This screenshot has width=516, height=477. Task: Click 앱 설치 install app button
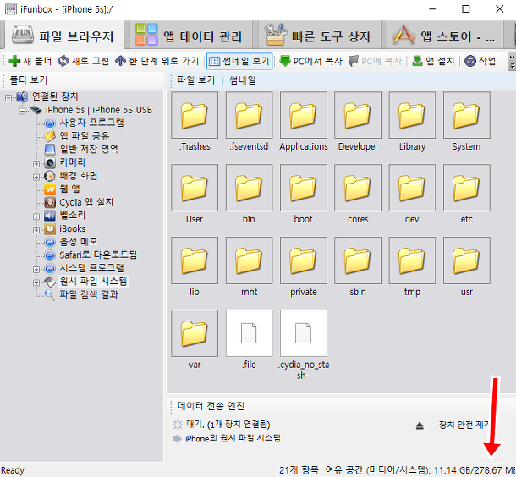tap(433, 61)
